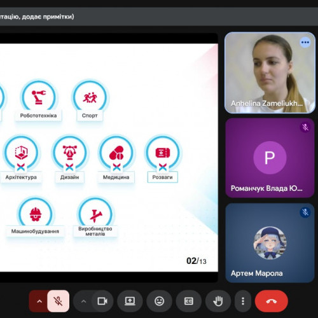
Task: Expand audio settings chevron beside microphone
Action: click(x=39, y=301)
